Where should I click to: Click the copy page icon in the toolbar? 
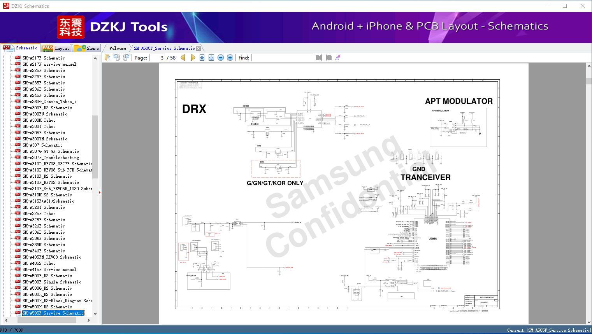(x=107, y=58)
